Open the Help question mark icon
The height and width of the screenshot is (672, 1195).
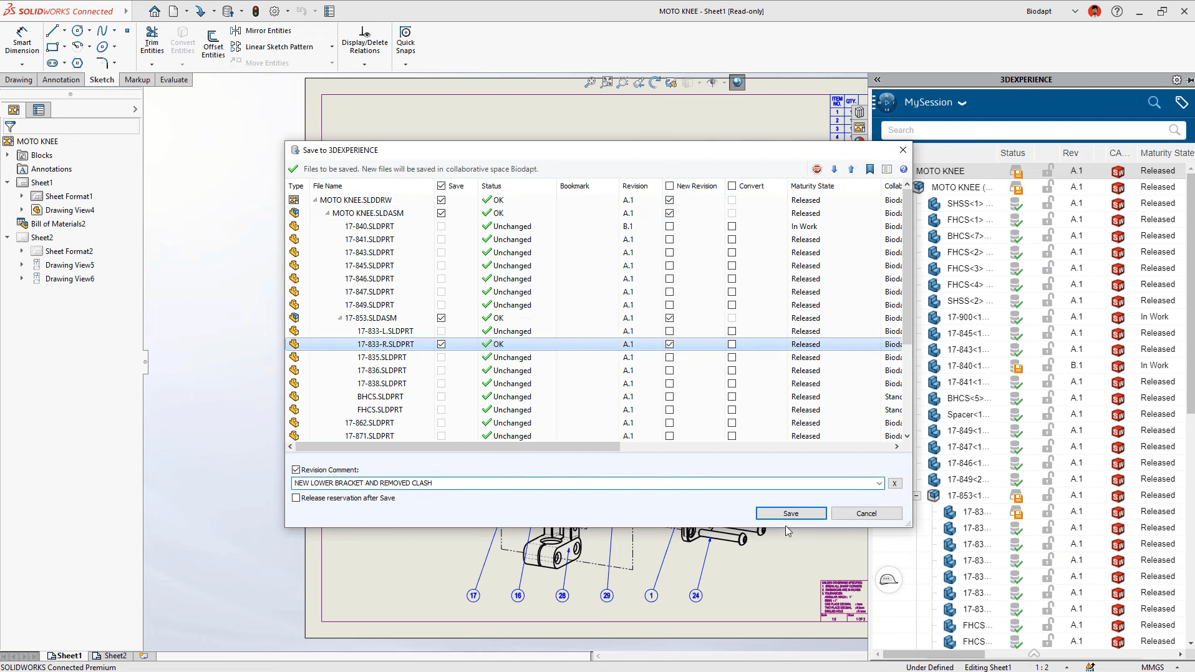click(x=1117, y=11)
